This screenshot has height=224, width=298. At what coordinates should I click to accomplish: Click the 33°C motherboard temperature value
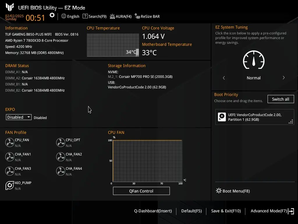coord(149,52)
